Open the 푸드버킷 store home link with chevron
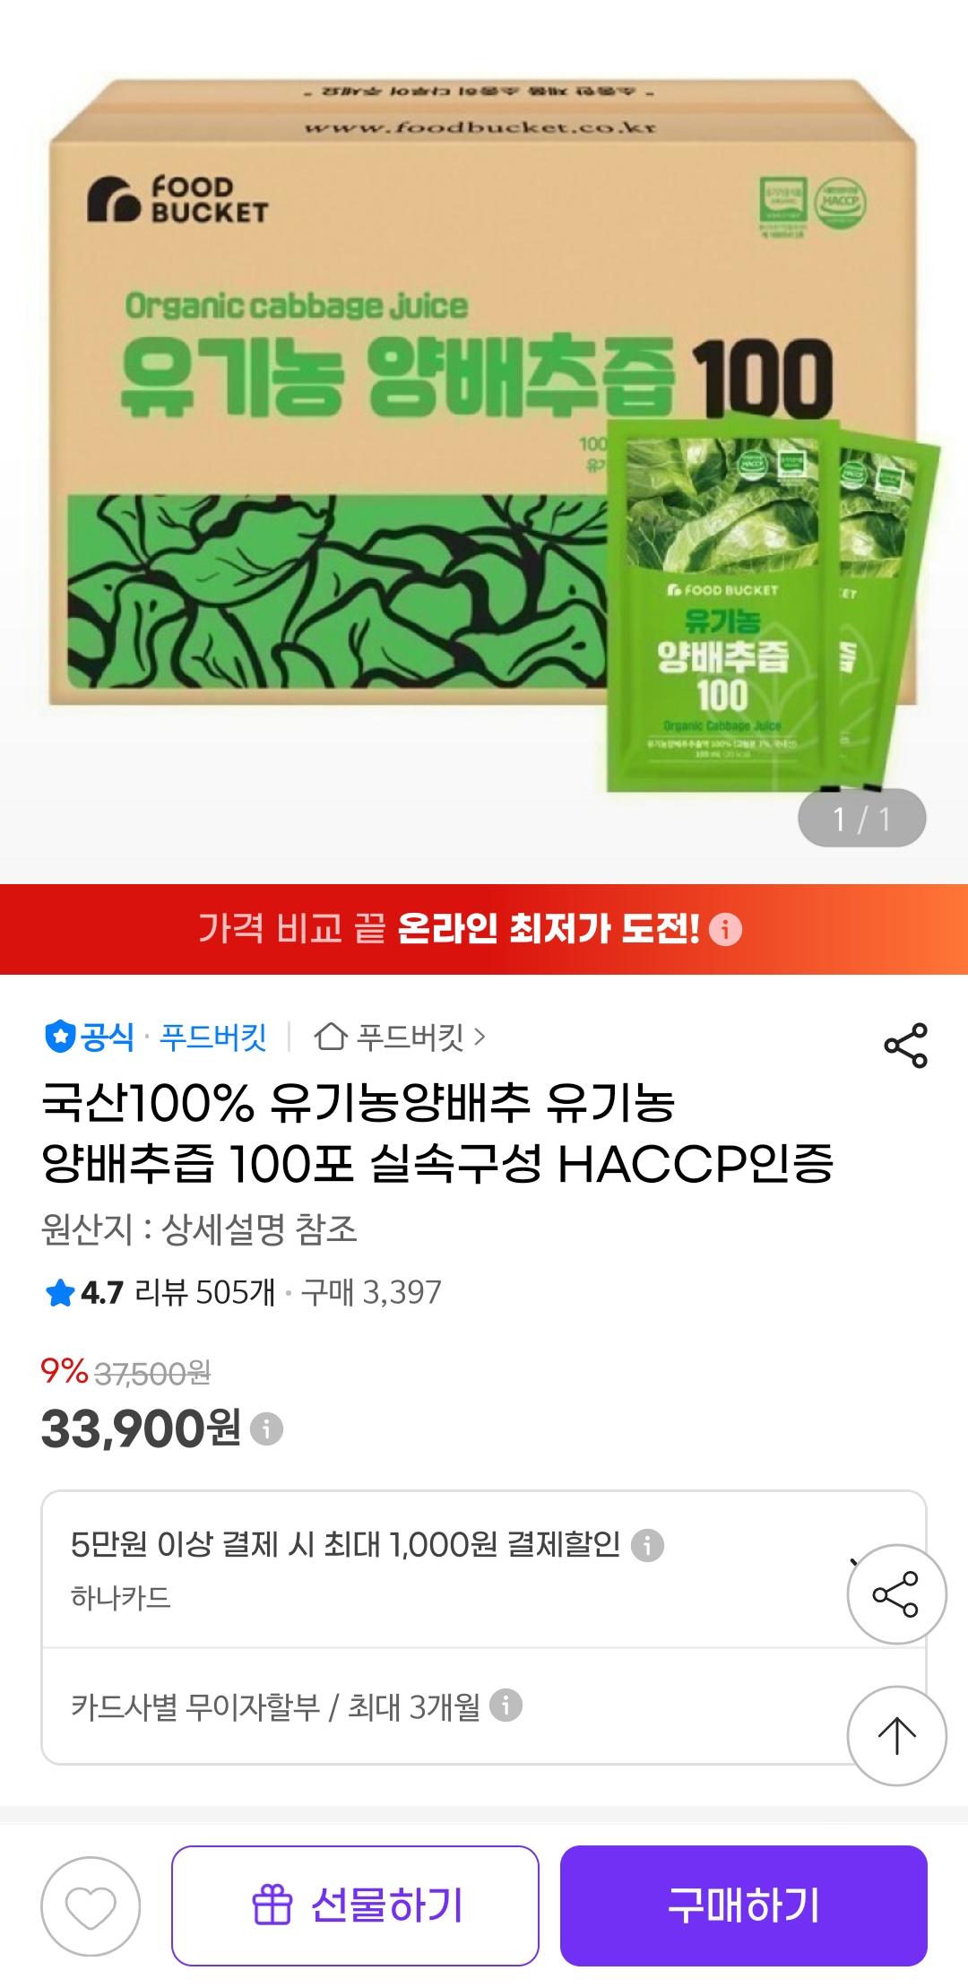Image resolution: width=968 pixels, height=1988 pixels. click(x=400, y=1037)
